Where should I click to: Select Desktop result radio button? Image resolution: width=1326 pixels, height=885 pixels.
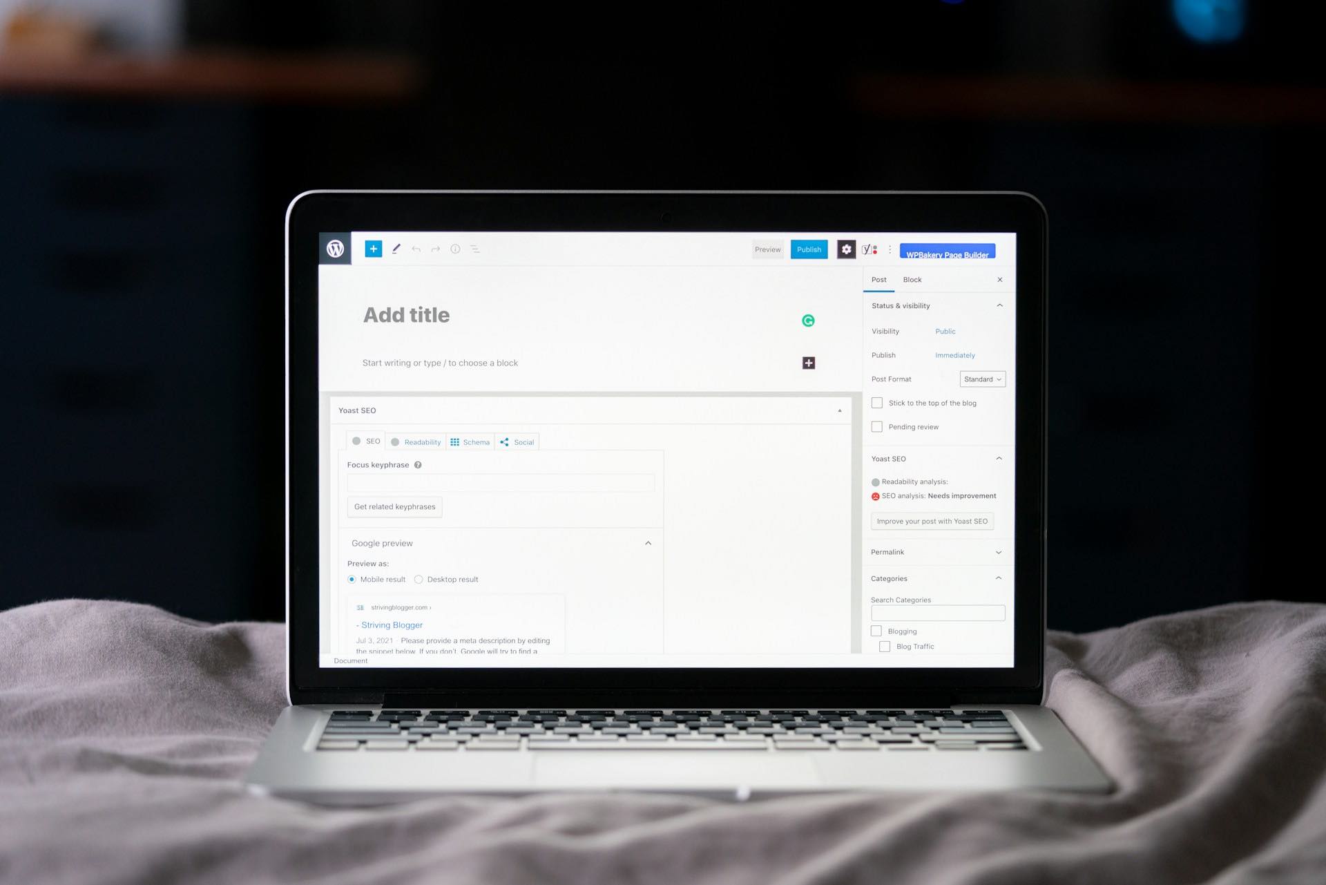[x=419, y=579]
